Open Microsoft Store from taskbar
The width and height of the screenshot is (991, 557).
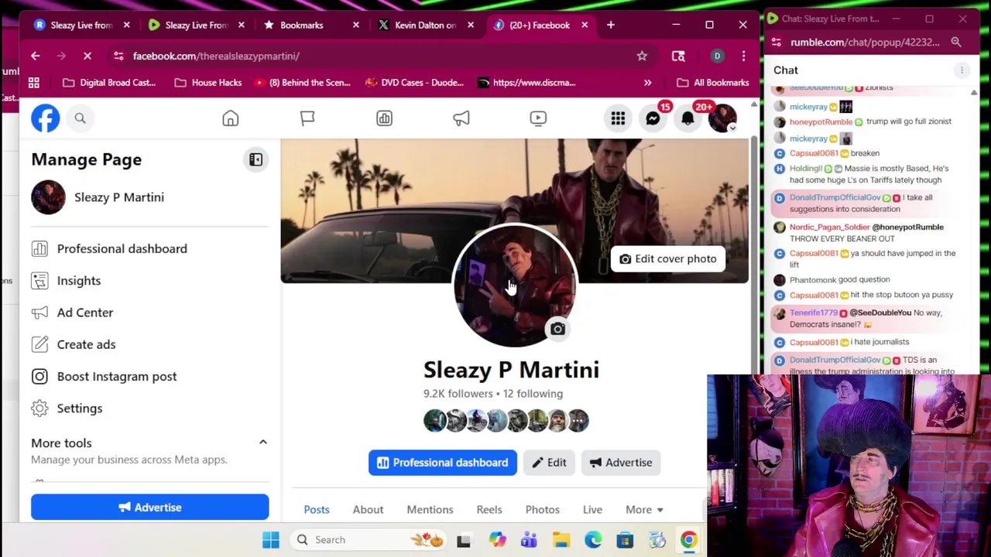click(x=625, y=540)
